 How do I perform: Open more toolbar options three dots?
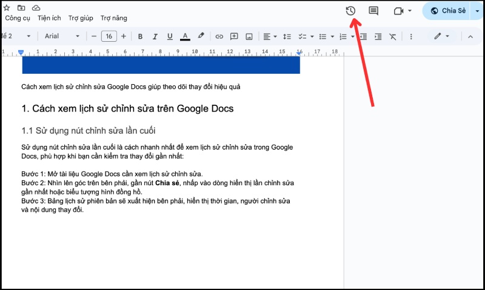point(411,37)
